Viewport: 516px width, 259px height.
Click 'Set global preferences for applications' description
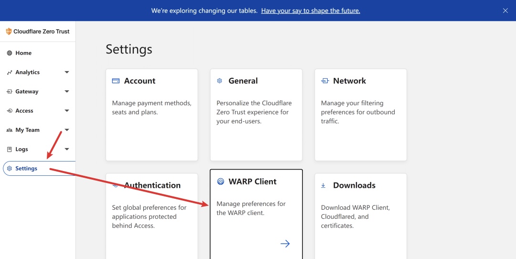150,217
